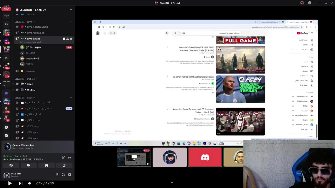Collapse the ALB3ZR Clan category
The image size is (335, 188).
[x=25, y=98]
